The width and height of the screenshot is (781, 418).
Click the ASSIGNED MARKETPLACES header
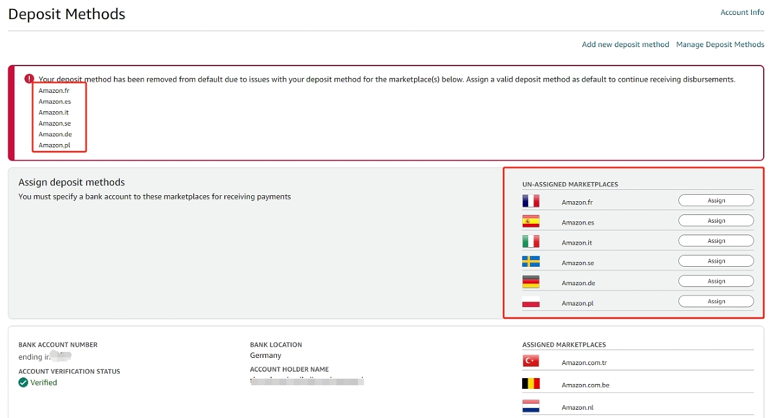pyautogui.click(x=564, y=345)
